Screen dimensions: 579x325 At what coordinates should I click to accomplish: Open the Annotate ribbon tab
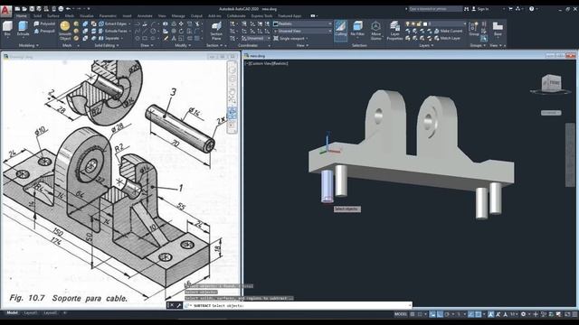coord(145,16)
